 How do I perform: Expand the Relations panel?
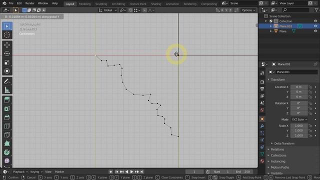pos(277,149)
